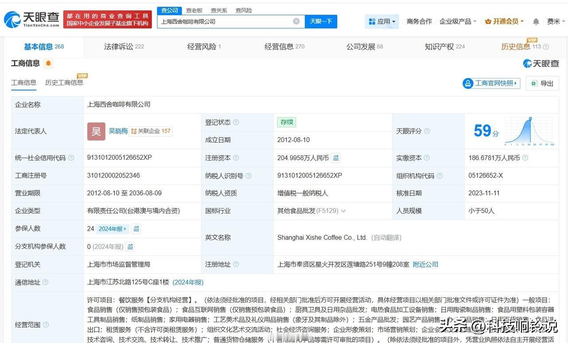This screenshot has height=343, width=568.
Task: Open the 公司发展 68 tab
Action: point(365,47)
